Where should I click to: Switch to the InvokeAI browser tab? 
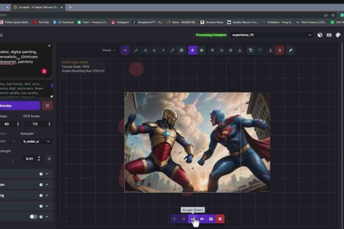click(36, 7)
